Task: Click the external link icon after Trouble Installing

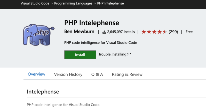Action: [x=130, y=54]
